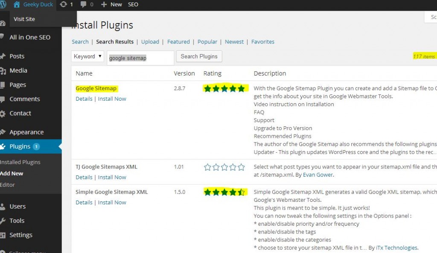Click the Pages icon in the sidebar

3,85
